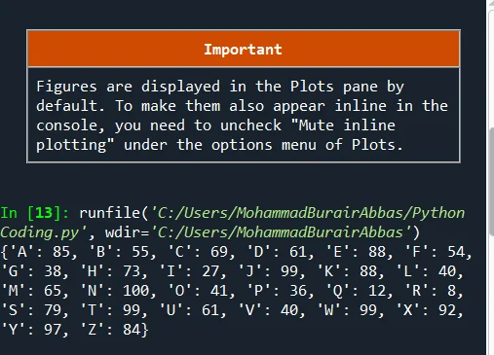Screen dimensions: 494x355
Task: Click the 'X': 92 output value
Action: tap(426, 310)
